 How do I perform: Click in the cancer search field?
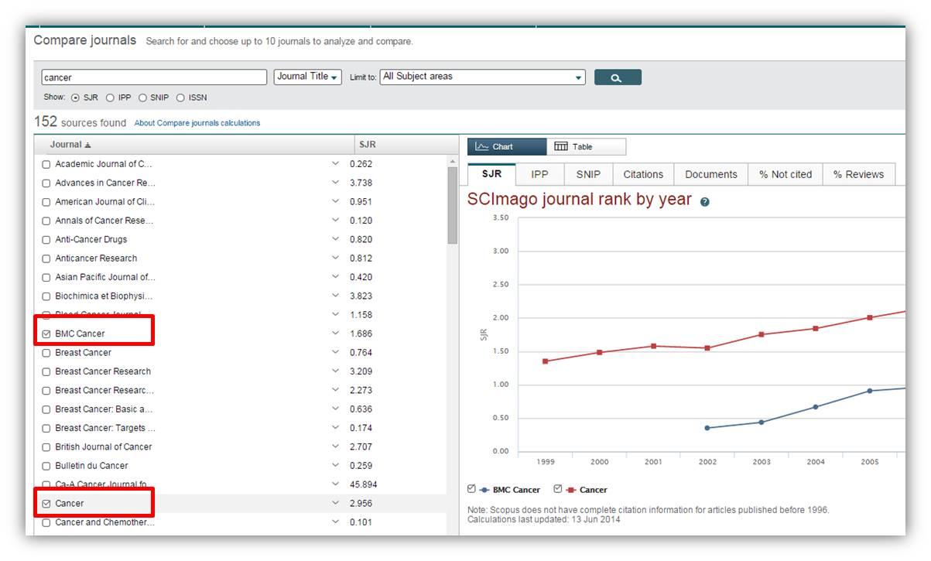[154, 77]
